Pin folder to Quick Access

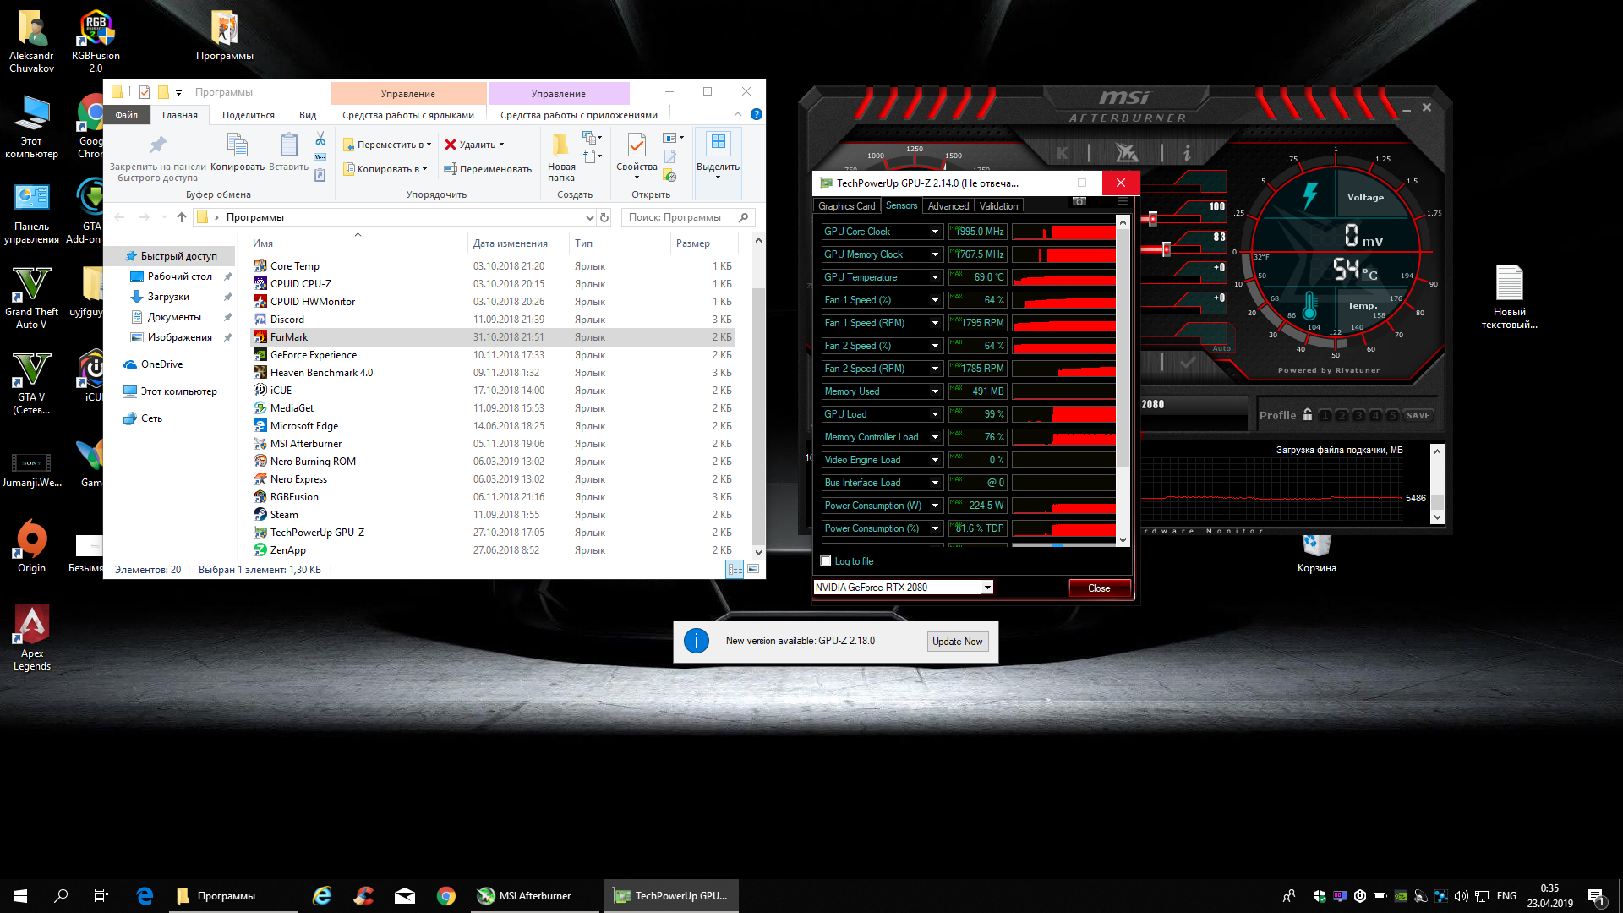[158, 157]
